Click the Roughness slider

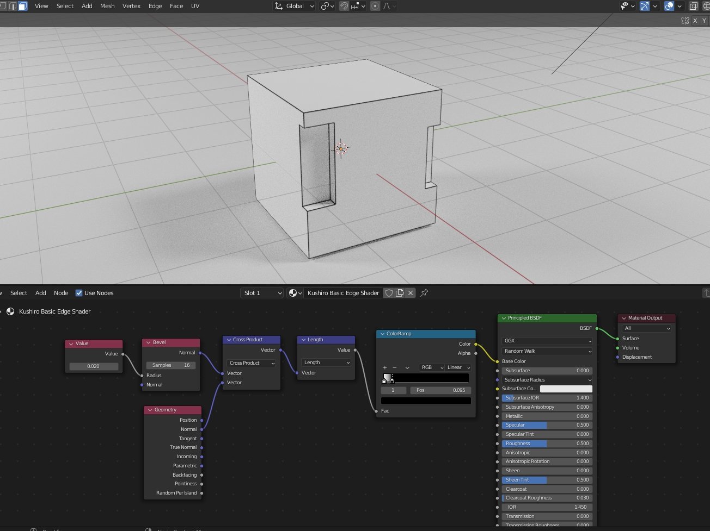pos(547,443)
